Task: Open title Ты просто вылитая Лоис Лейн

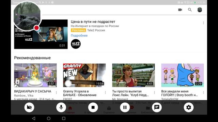Action: 130,93
